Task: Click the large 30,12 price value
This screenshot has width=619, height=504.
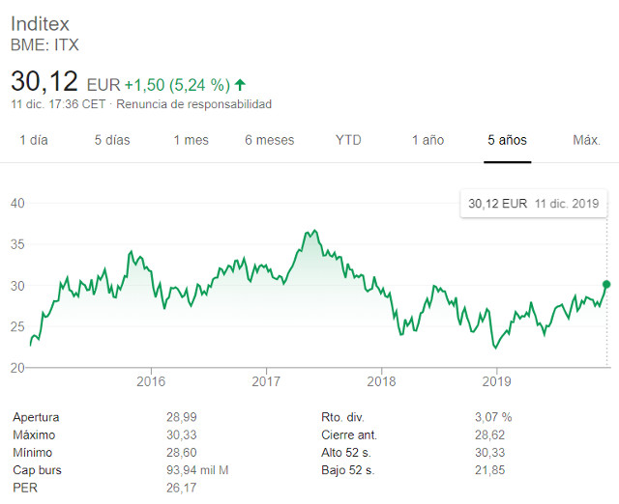Action: [44, 81]
